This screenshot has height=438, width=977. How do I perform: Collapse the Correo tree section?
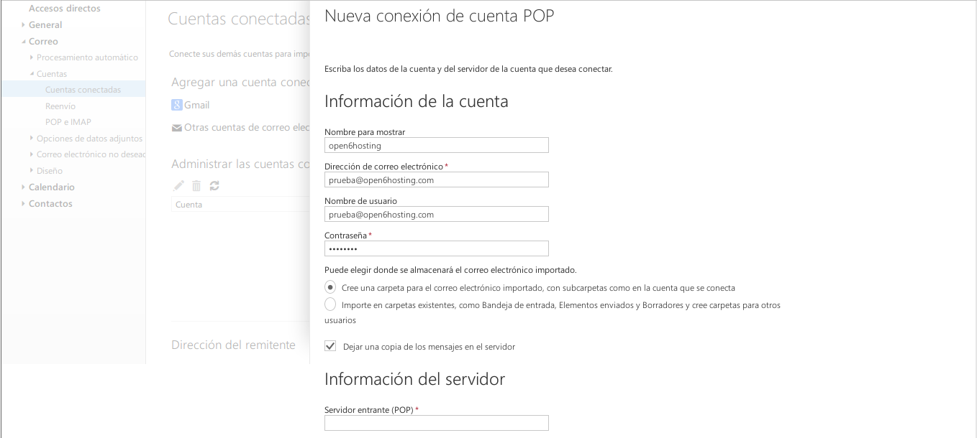24,42
